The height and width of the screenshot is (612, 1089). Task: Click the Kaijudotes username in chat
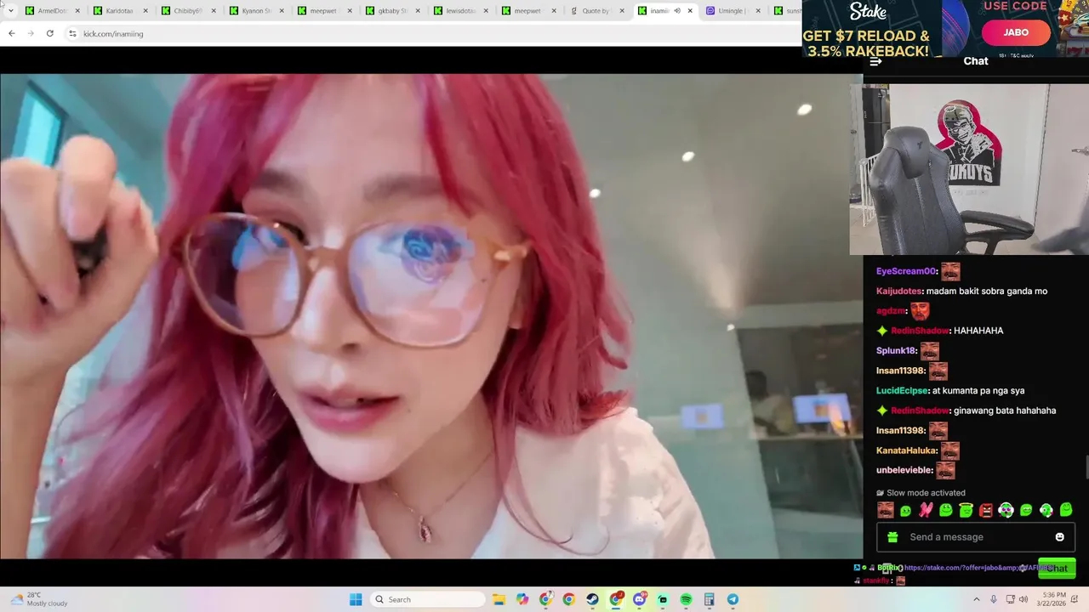898,292
